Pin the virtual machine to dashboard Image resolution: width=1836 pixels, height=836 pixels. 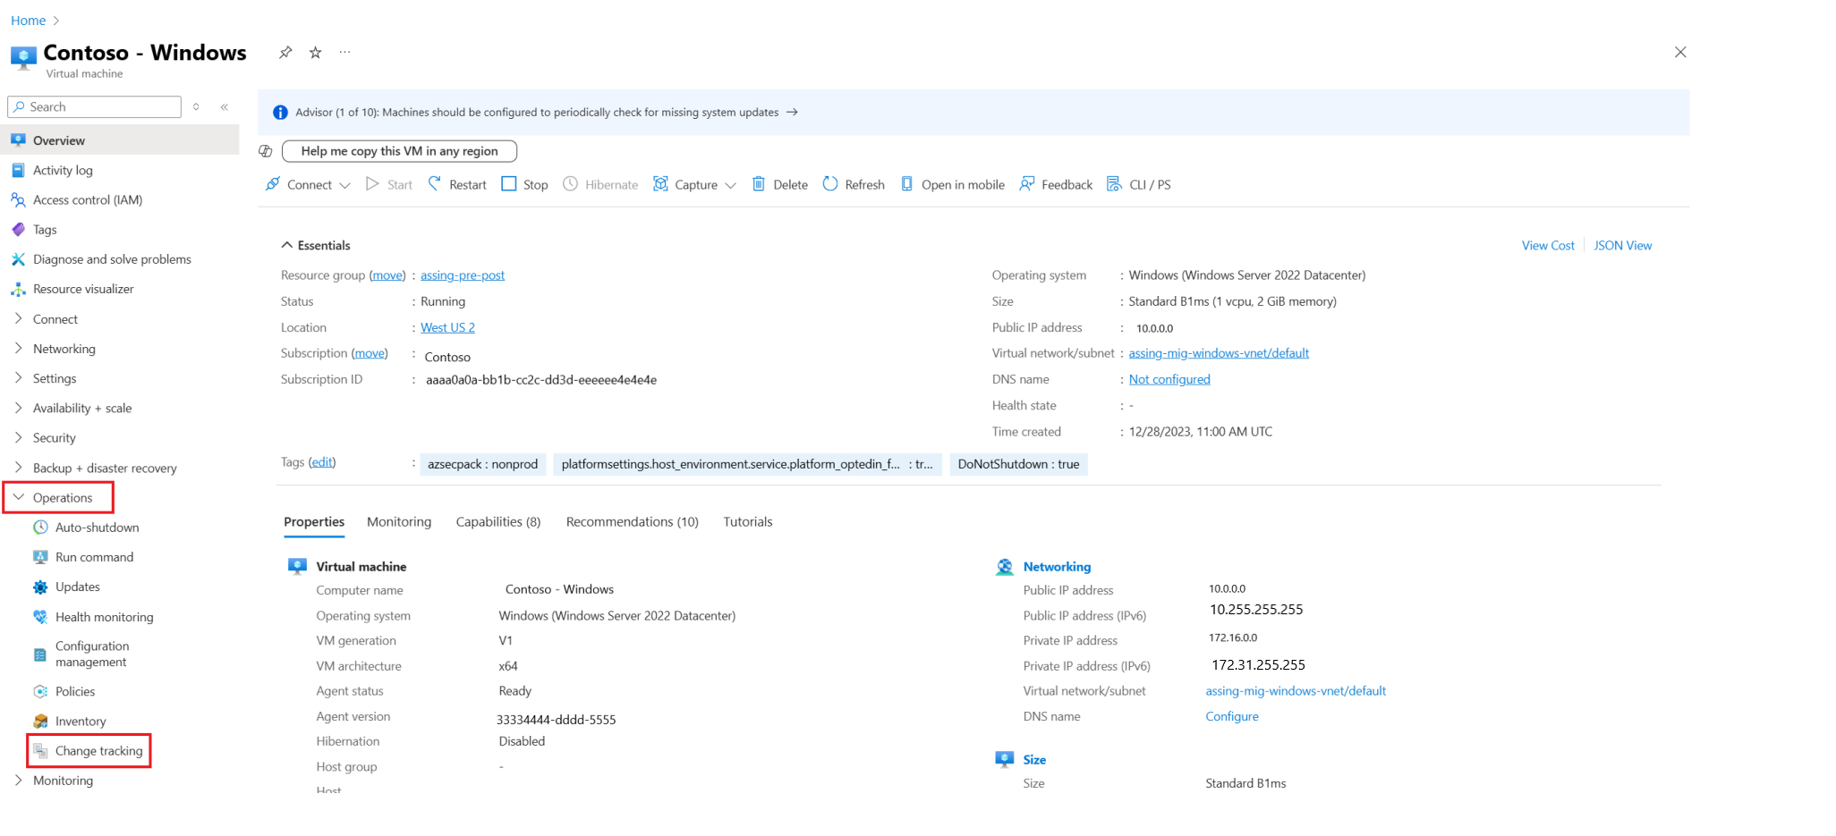[x=285, y=53]
